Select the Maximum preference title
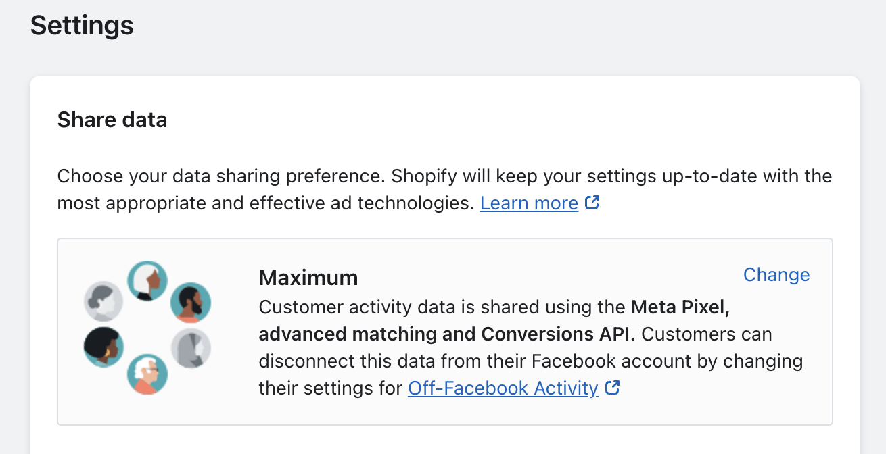 (x=308, y=278)
